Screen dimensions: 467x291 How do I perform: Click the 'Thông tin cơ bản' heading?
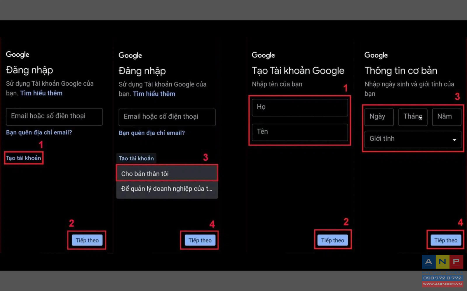click(x=401, y=71)
